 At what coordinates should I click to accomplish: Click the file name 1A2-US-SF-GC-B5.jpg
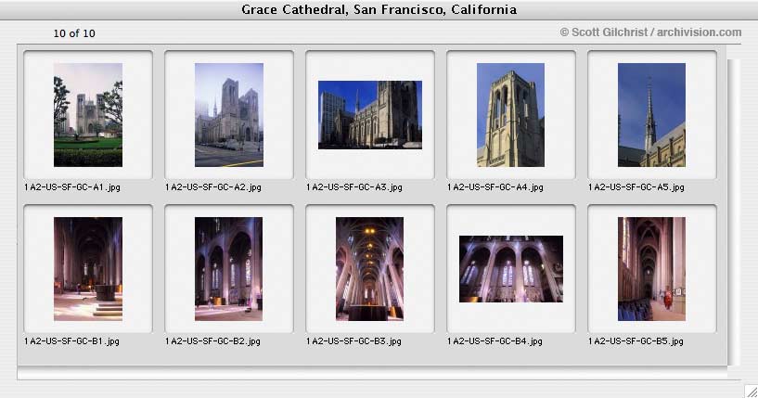pyautogui.click(x=636, y=340)
